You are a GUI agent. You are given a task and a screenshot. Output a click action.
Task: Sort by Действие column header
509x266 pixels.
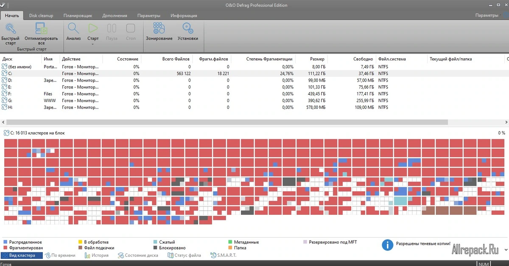pyautogui.click(x=81, y=59)
